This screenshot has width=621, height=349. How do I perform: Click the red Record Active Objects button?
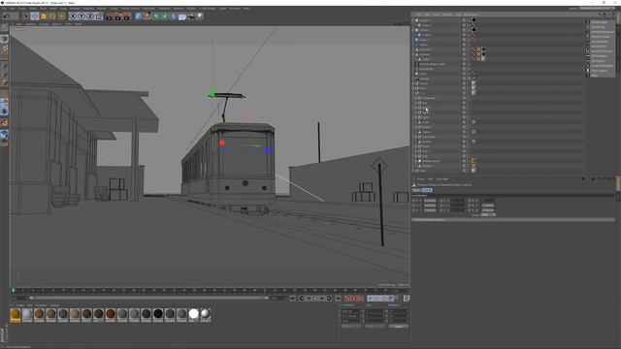pyautogui.click(x=347, y=299)
